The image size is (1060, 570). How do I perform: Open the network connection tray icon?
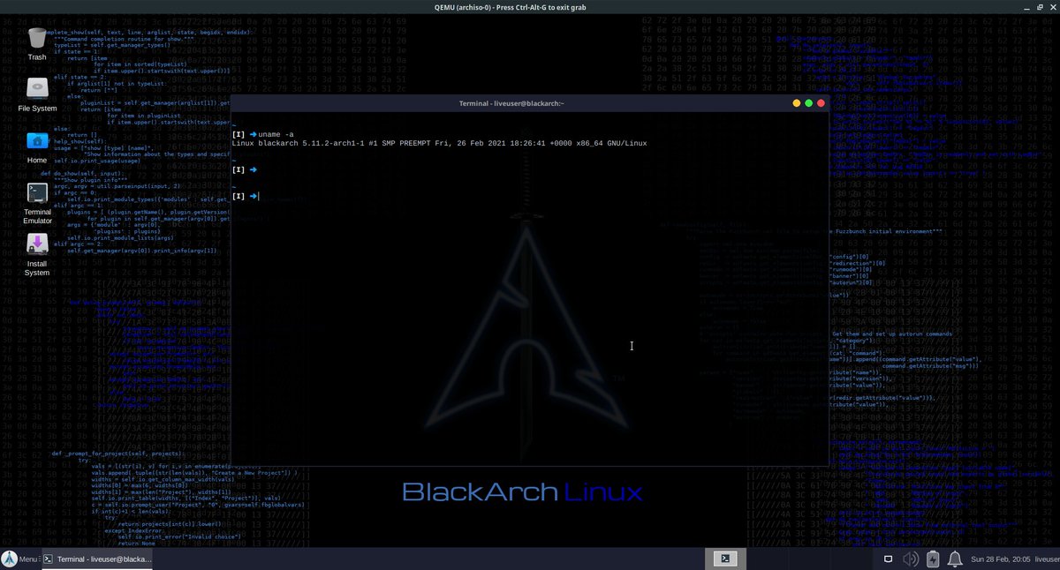point(890,559)
